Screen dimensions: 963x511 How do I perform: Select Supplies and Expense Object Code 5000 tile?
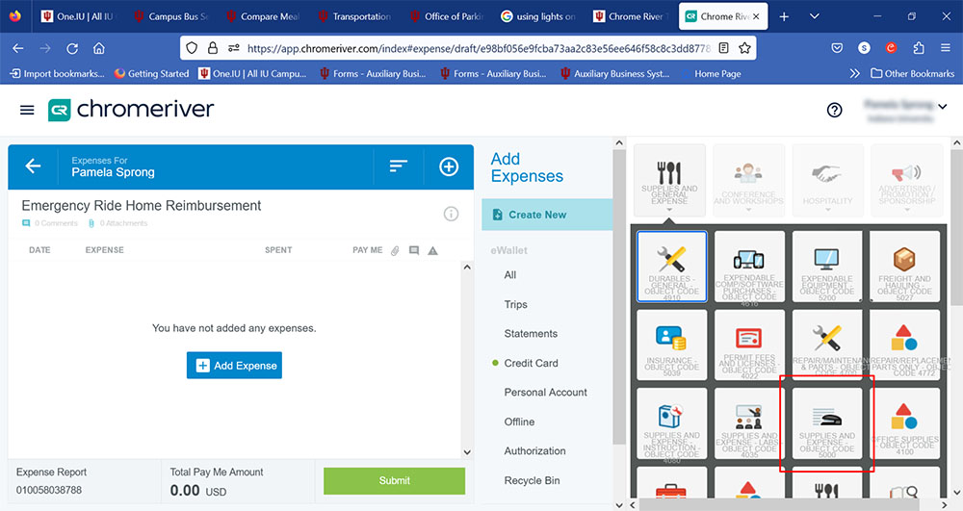(x=826, y=423)
